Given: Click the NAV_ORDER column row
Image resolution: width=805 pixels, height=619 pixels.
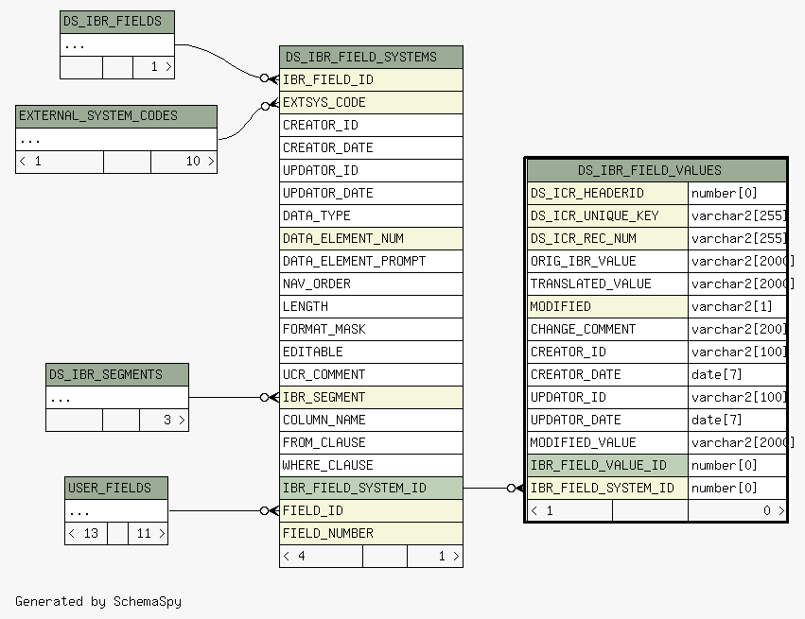Looking at the screenshot, I should click(371, 284).
